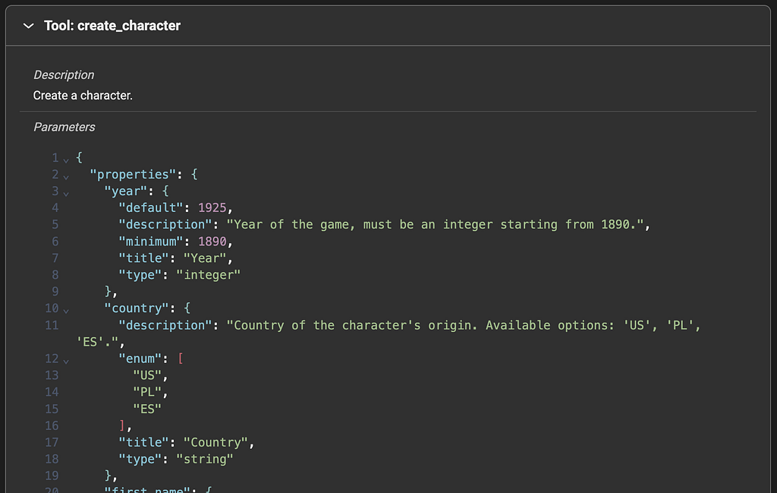Click the wrapped 'ES'. text below line 11

coord(97,343)
